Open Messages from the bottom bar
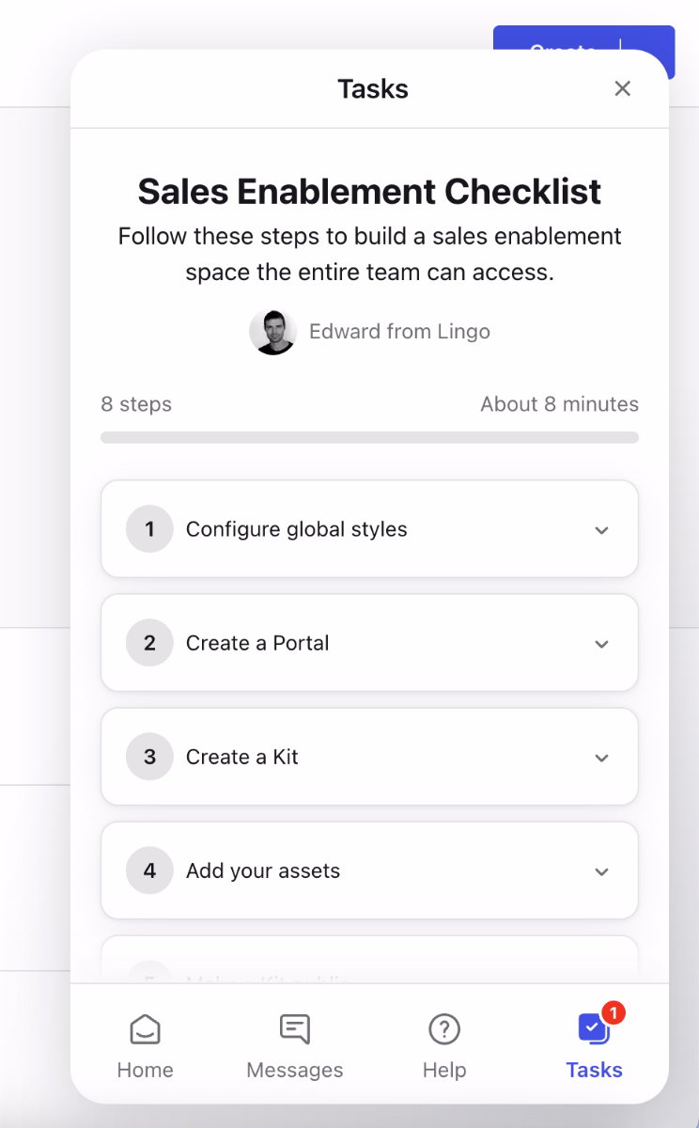This screenshot has height=1128, width=699. [294, 1043]
